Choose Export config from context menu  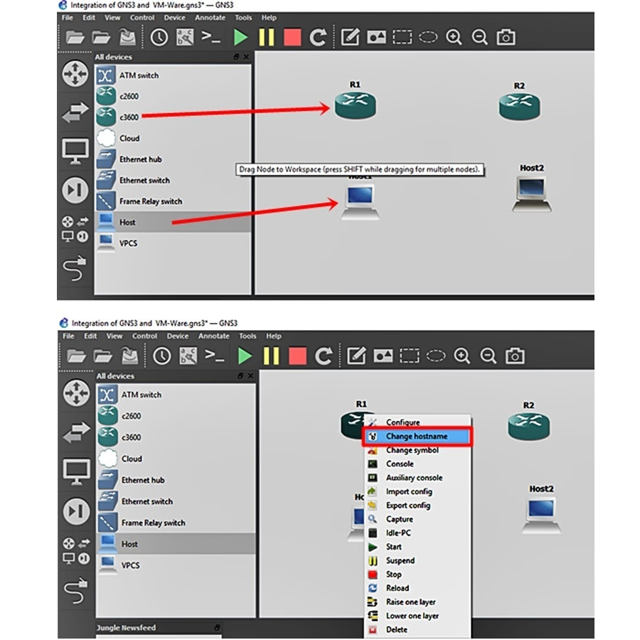click(x=417, y=506)
